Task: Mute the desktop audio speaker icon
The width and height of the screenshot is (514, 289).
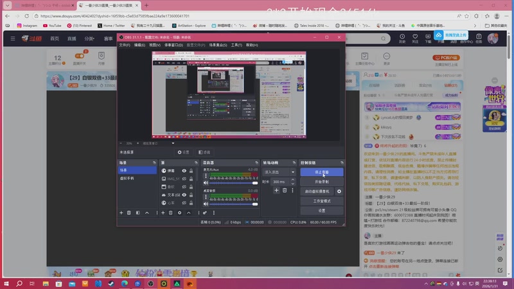Action: [206, 204]
